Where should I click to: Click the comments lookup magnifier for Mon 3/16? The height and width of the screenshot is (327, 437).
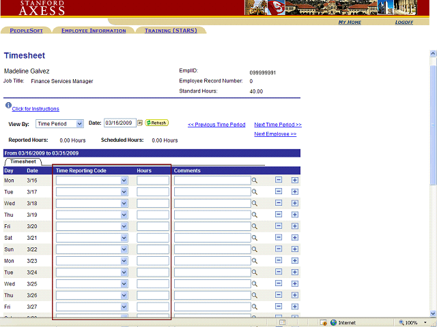[254, 181]
